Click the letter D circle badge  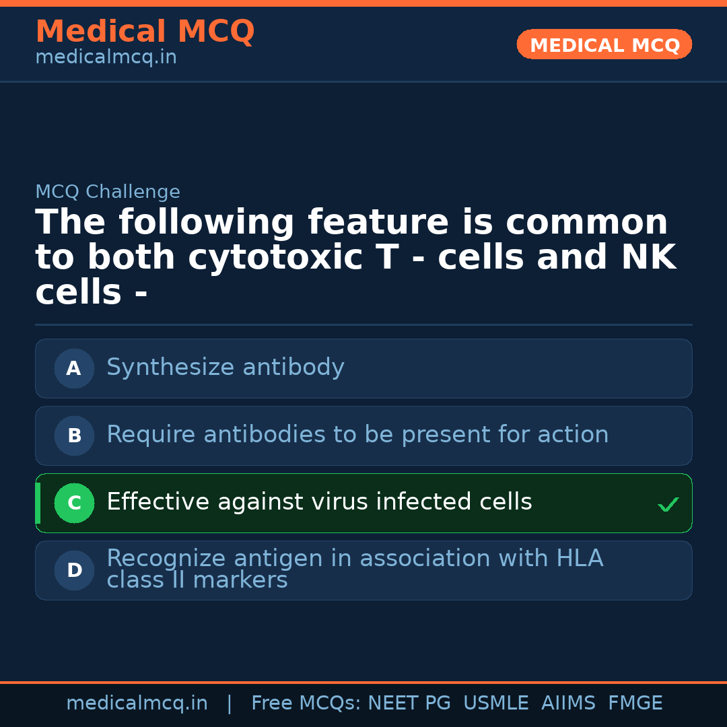click(x=74, y=571)
